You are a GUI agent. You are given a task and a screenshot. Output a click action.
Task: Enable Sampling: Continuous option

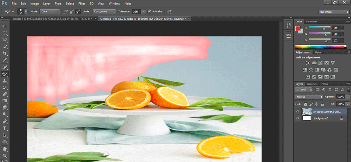tap(65, 11)
